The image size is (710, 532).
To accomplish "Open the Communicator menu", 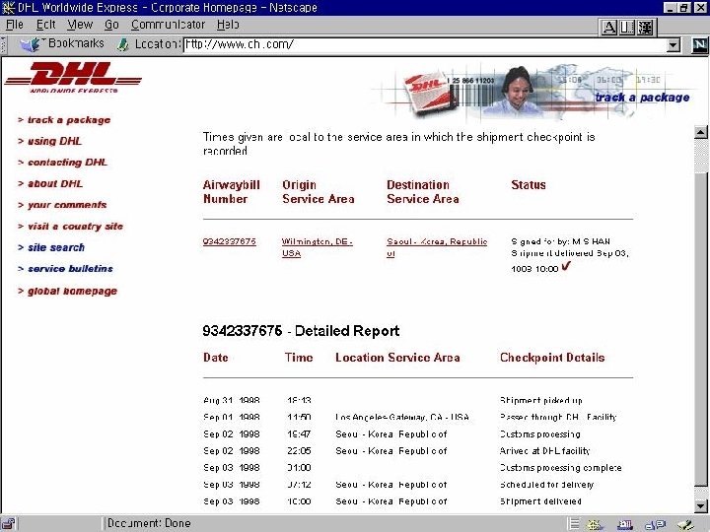I will (x=168, y=25).
